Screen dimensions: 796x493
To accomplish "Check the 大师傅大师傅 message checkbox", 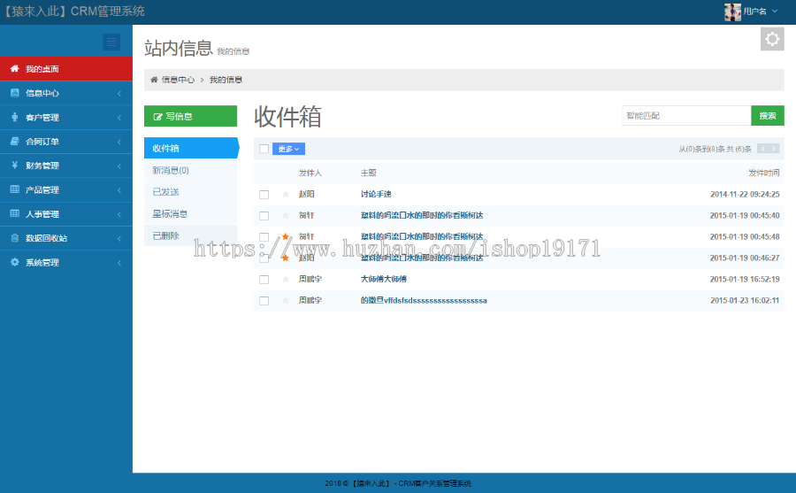I will coord(264,280).
